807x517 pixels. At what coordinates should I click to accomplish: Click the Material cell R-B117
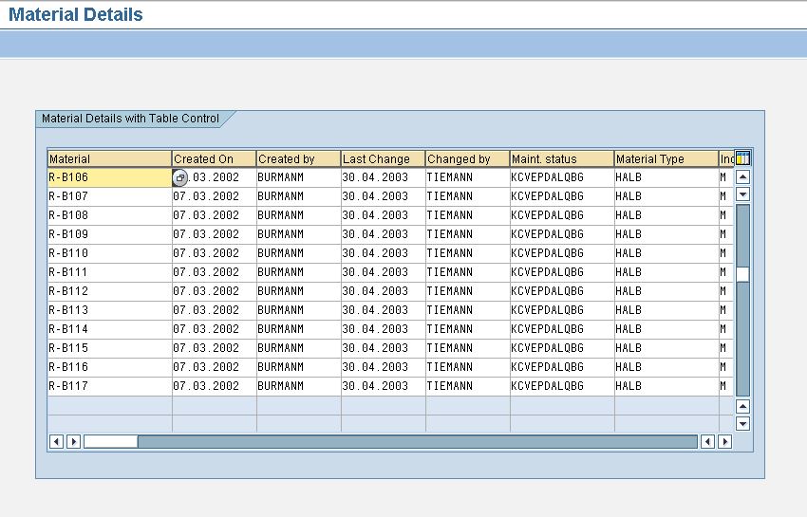[109, 386]
